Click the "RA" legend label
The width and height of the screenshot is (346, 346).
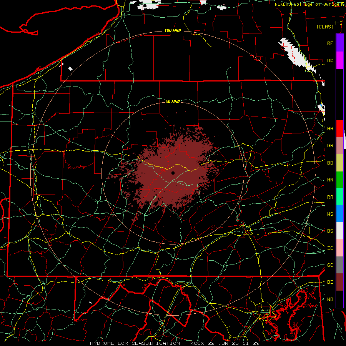(330, 197)
